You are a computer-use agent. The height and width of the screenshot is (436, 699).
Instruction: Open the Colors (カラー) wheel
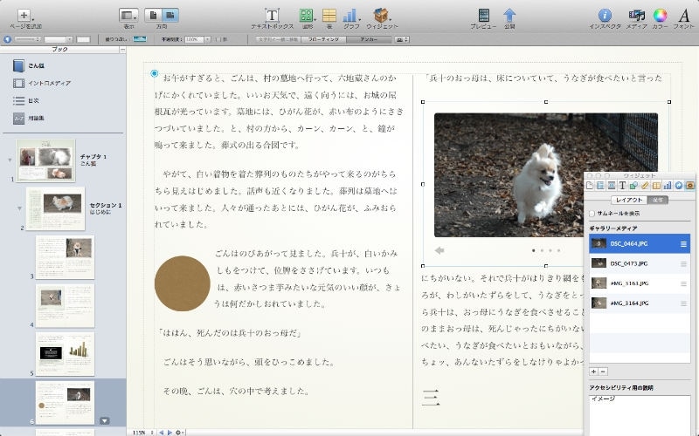[661, 16]
